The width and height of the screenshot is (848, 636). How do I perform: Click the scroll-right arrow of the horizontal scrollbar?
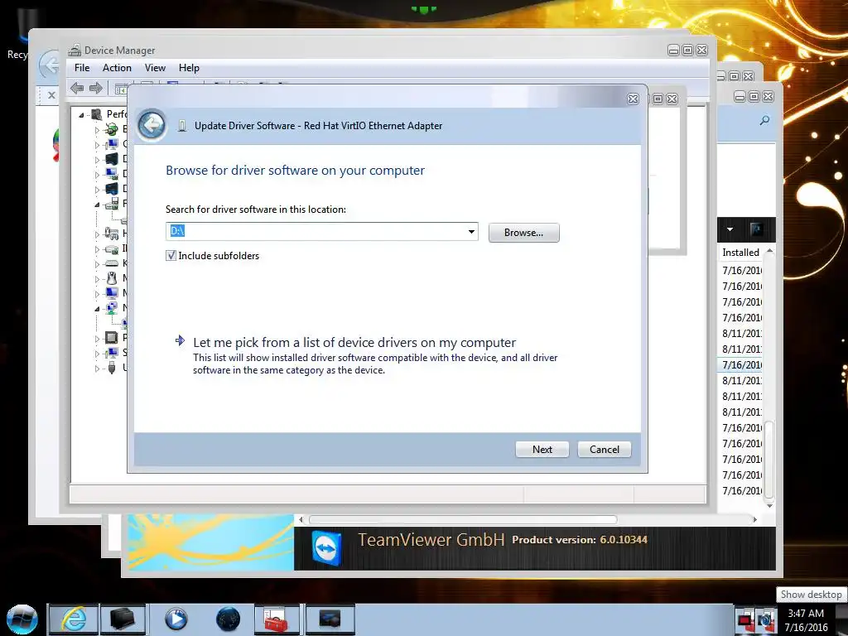point(754,519)
